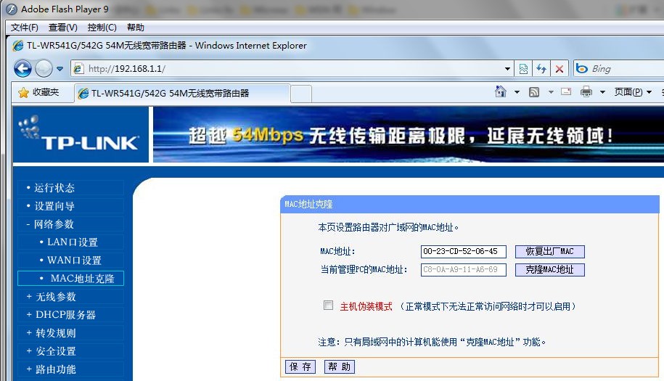Toggle Compatibility View icon
This screenshot has width=664, height=381.
(x=523, y=69)
